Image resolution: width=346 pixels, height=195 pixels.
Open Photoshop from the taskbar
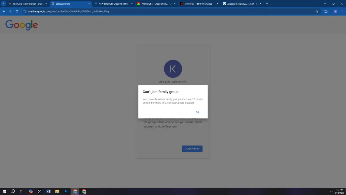66,191
